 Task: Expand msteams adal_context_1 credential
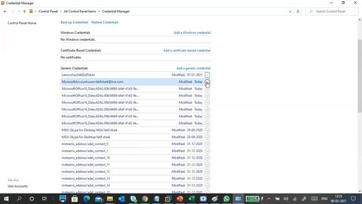click(208, 151)
